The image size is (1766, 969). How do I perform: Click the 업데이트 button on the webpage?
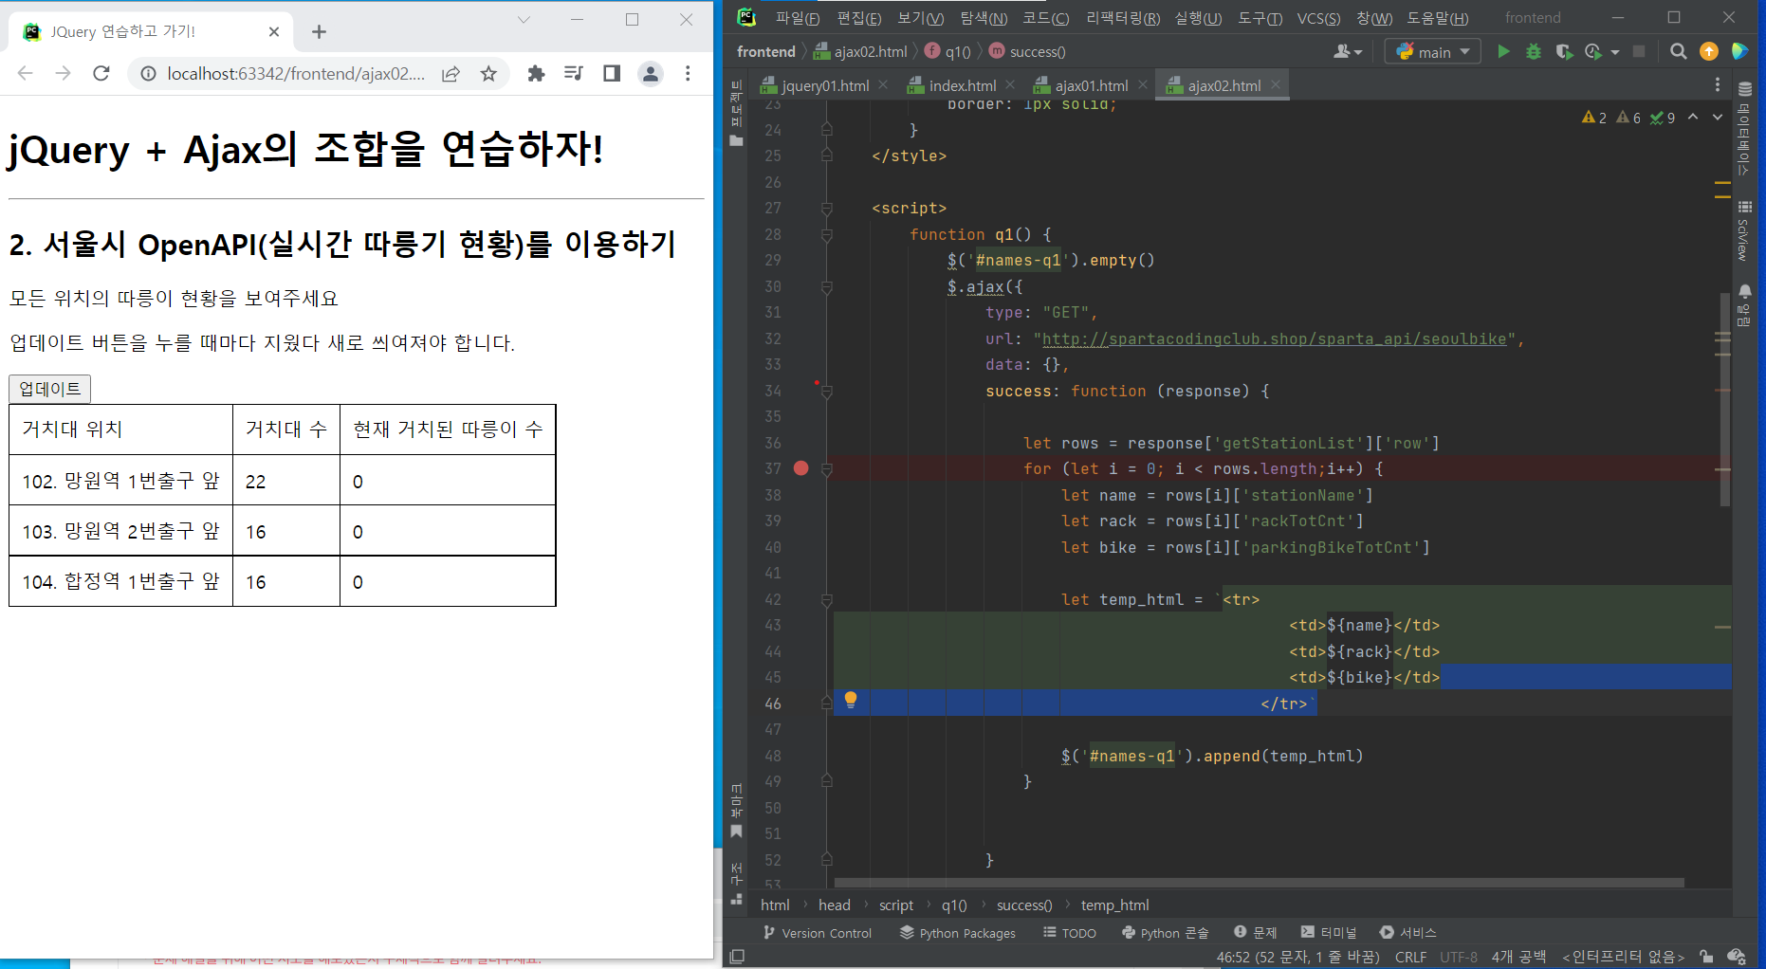[50, 389]
